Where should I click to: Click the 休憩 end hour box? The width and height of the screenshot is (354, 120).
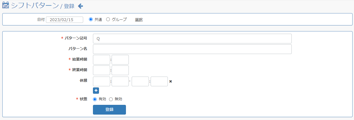[x=140, y=81]
